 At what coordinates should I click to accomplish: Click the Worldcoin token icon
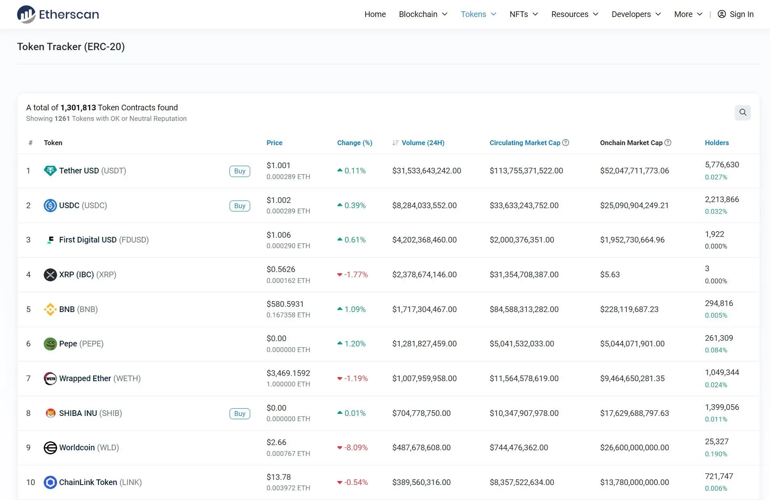click(x=50, y=448)
